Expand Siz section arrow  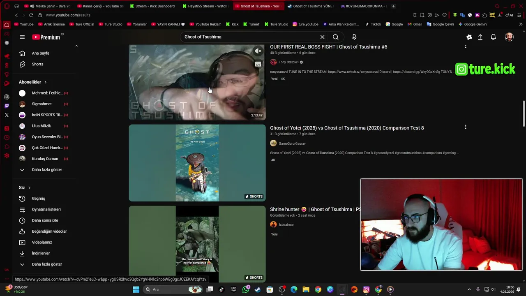(x=29, y=188)
